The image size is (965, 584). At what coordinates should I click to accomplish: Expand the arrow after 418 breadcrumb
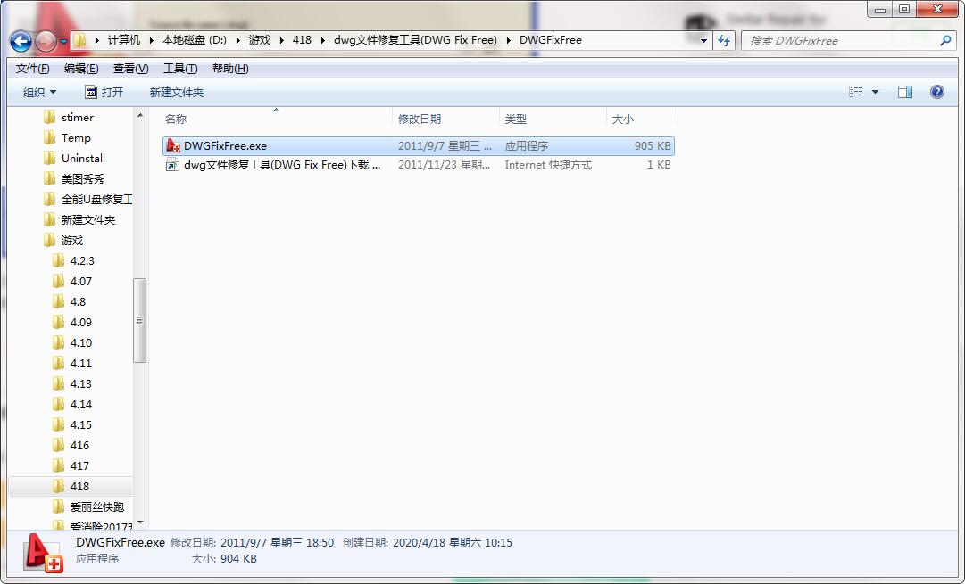coord(322,40)
